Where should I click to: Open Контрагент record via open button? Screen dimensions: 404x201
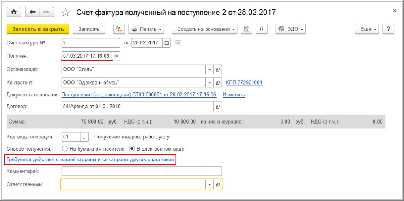coord(218,83)
